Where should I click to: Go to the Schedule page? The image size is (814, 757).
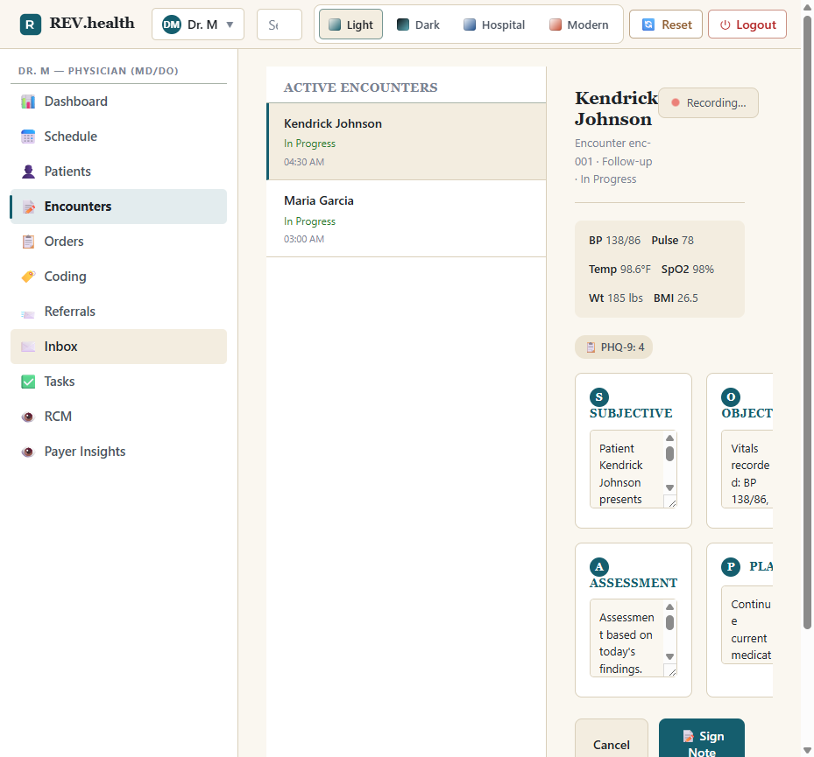(118, 137)
